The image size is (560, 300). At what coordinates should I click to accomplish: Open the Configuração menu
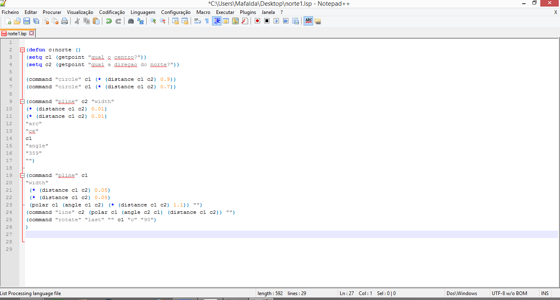pos(176,12)
